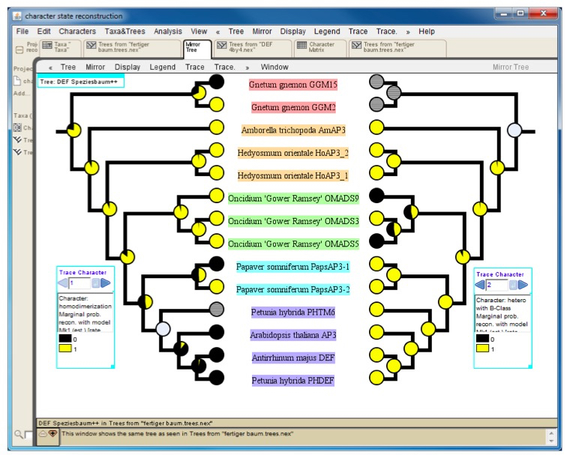Select taxon Petunia hybrida PHDEF
The height and width of the screenshot is (455, 567).
[292, 381]
